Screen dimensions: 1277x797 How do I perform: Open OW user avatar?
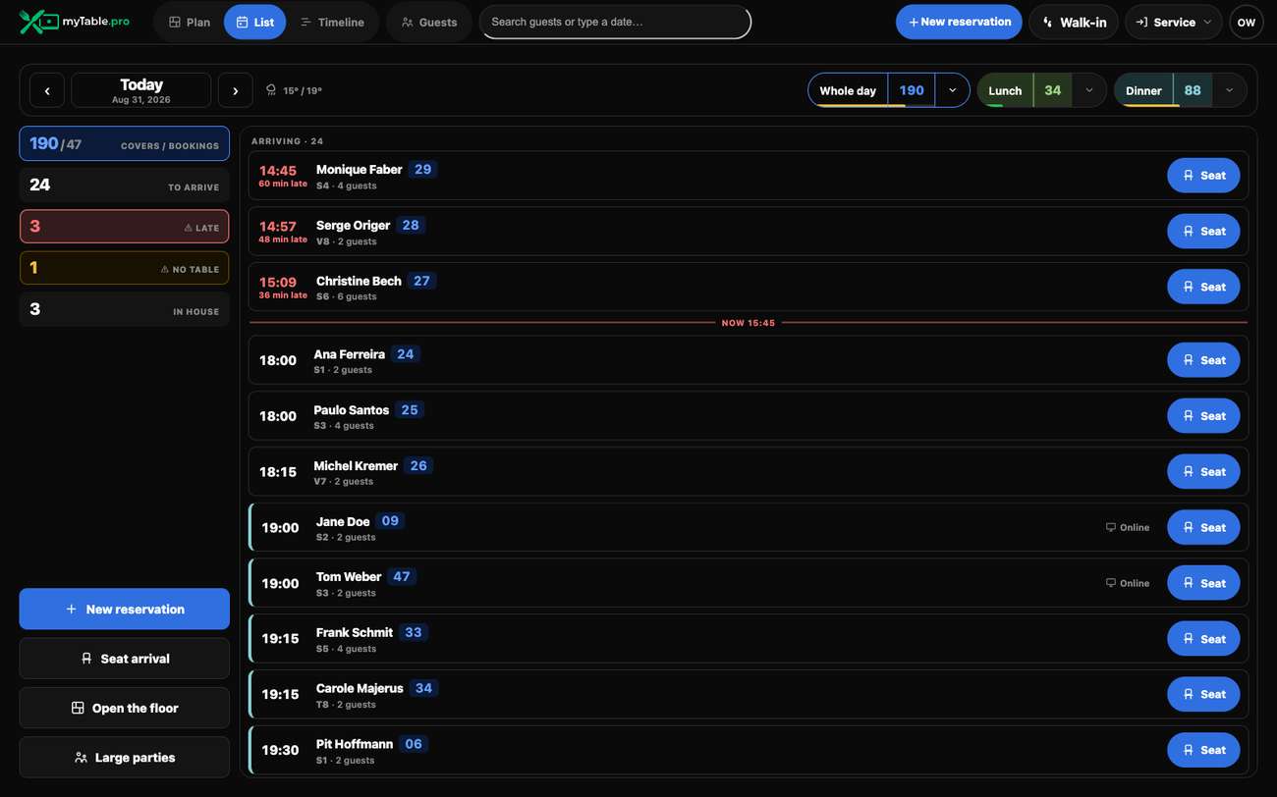[x=1246, y=22]
